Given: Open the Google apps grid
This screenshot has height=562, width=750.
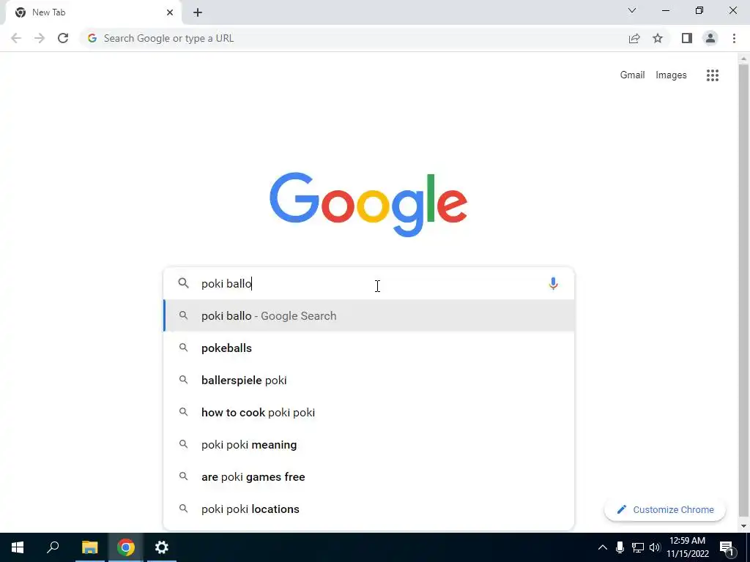Looking at the screenshot, I should point(712,75).
